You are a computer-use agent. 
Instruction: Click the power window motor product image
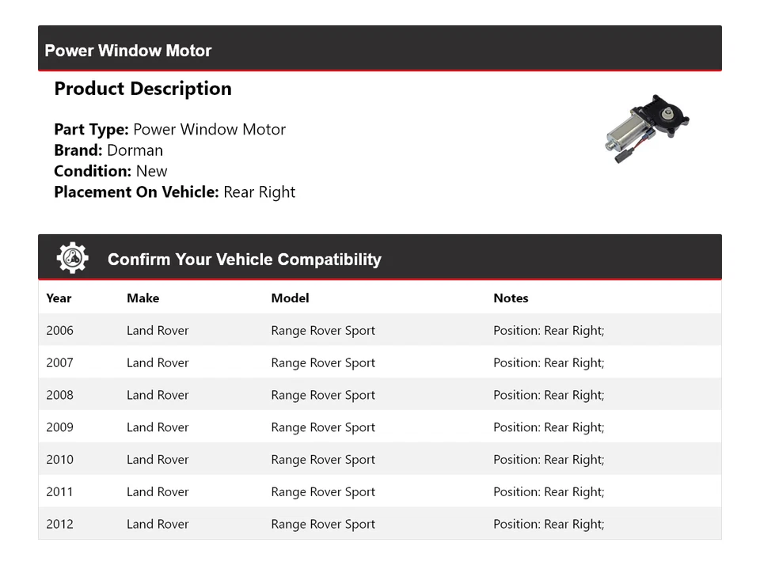click(645, 129)
